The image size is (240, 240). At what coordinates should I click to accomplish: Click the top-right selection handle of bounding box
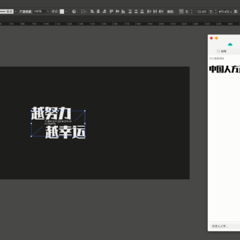point(85,111)
